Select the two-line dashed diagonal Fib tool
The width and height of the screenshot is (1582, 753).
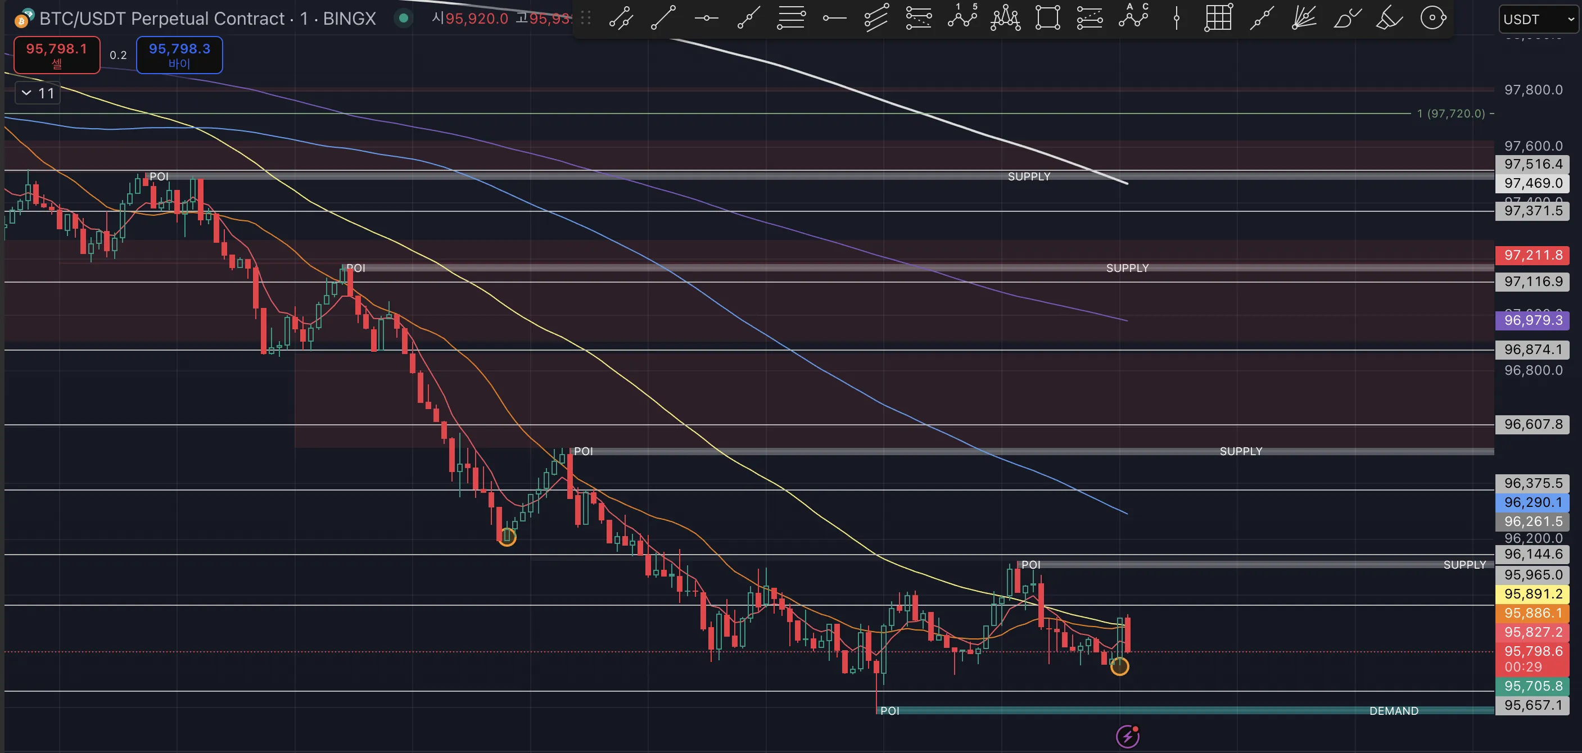click(1090, 19)
